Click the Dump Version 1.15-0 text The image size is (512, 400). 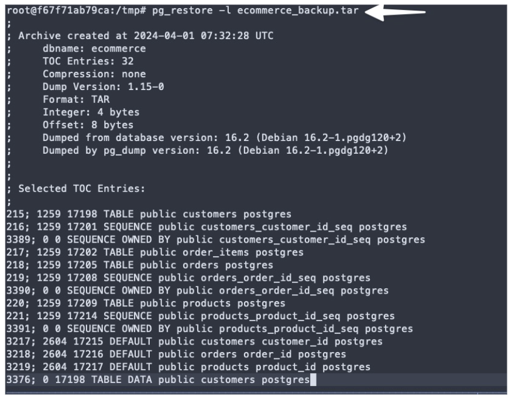pos(103,87)
